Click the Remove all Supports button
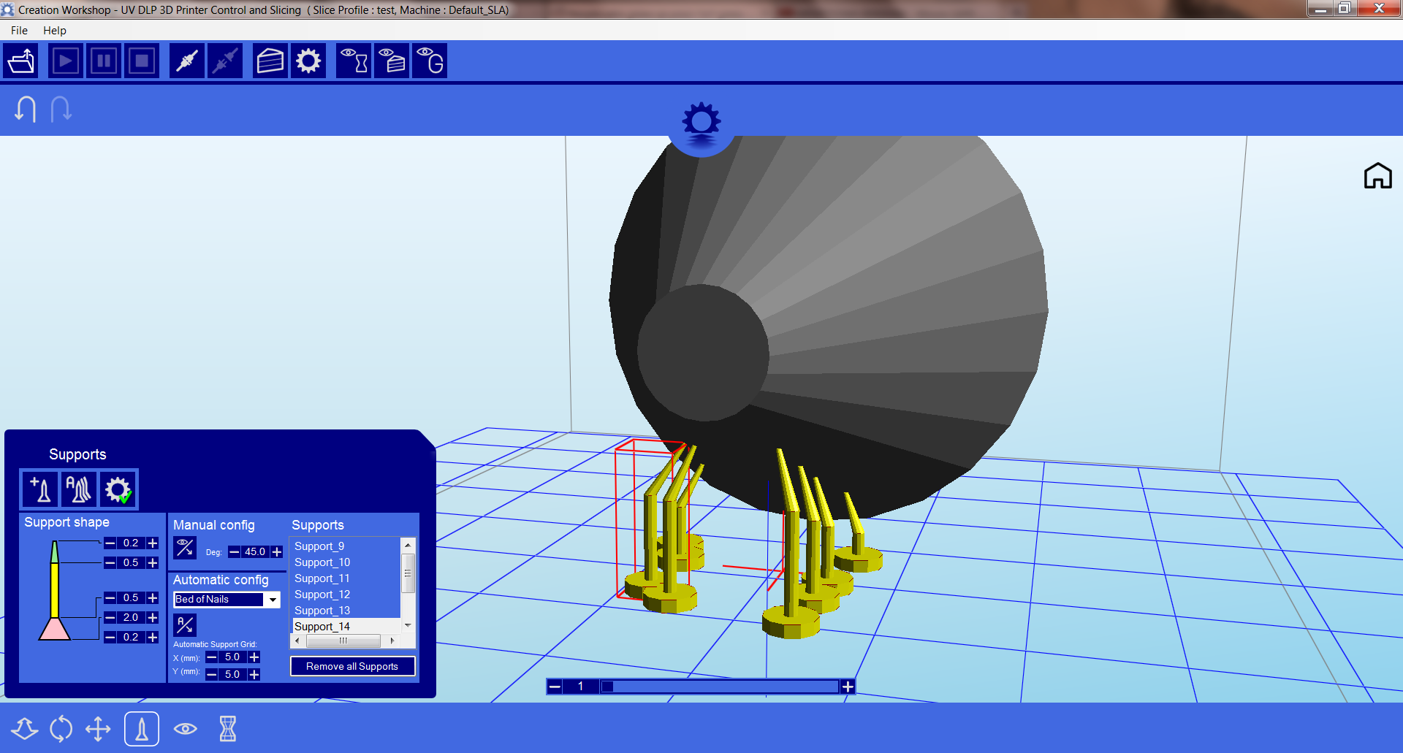Screen dimensions: 1403x753 [352, 666]
